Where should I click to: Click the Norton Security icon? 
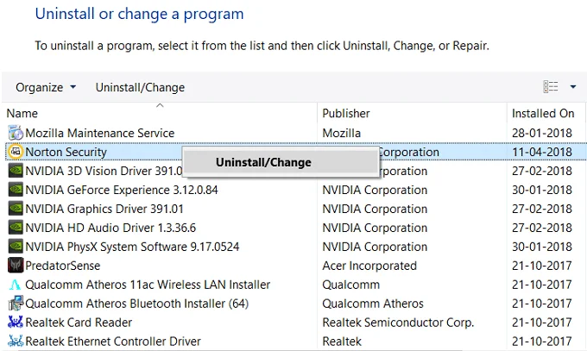point(16,152)
